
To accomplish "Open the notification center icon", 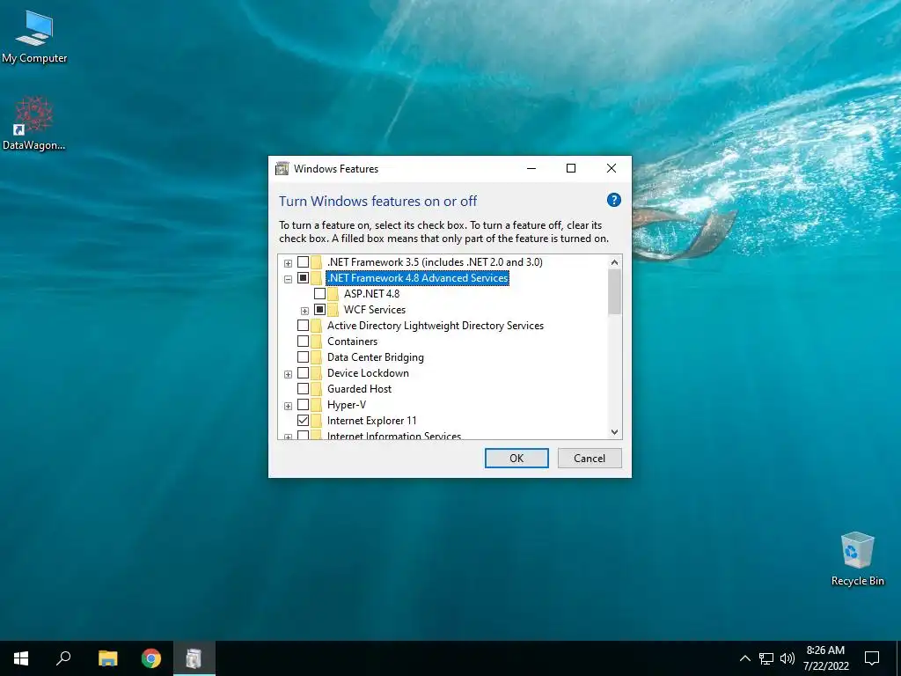I will point(872,658).
